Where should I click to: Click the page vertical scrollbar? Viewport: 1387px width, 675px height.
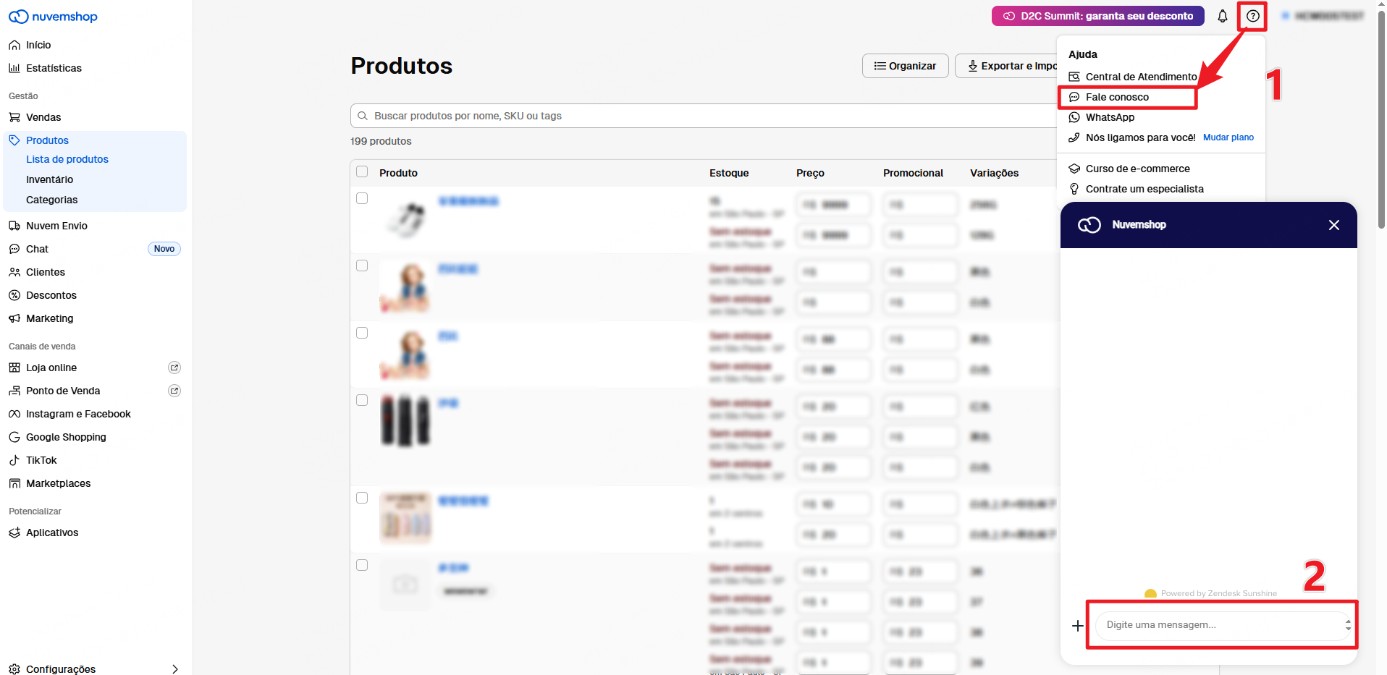1381,119
